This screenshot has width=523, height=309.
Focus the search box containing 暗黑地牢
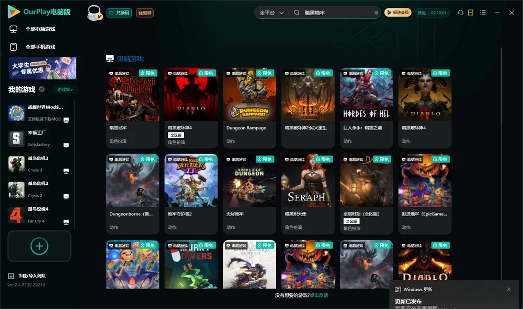337,13
